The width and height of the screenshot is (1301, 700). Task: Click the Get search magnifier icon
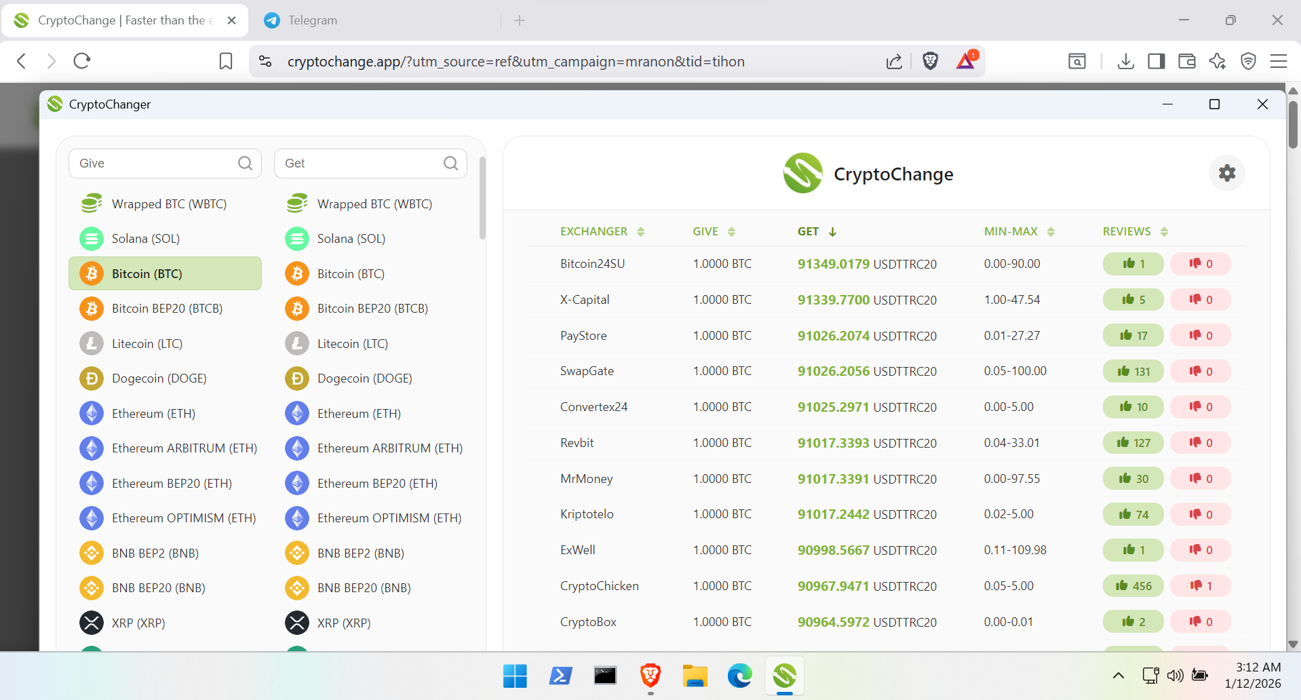(450, 163)
